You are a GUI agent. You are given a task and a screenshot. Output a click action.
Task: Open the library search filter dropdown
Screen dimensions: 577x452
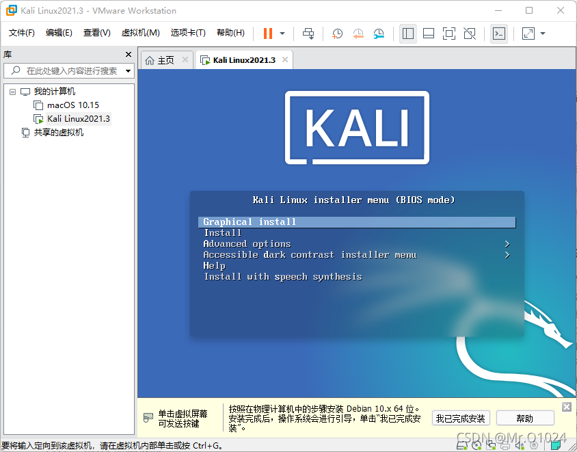point(129,70)
